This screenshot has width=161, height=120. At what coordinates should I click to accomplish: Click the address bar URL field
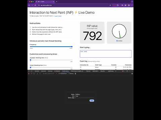coord(74,5)
